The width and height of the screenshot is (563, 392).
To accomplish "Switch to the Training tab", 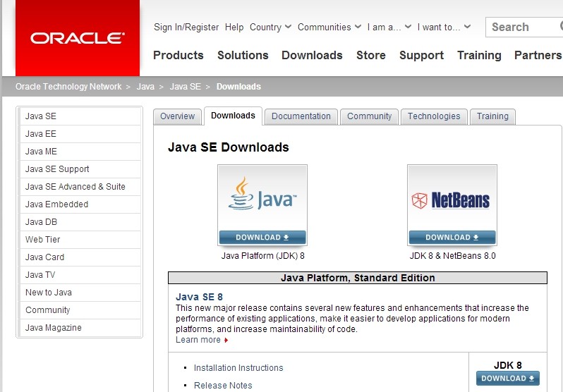I will (x=492, y=116).
